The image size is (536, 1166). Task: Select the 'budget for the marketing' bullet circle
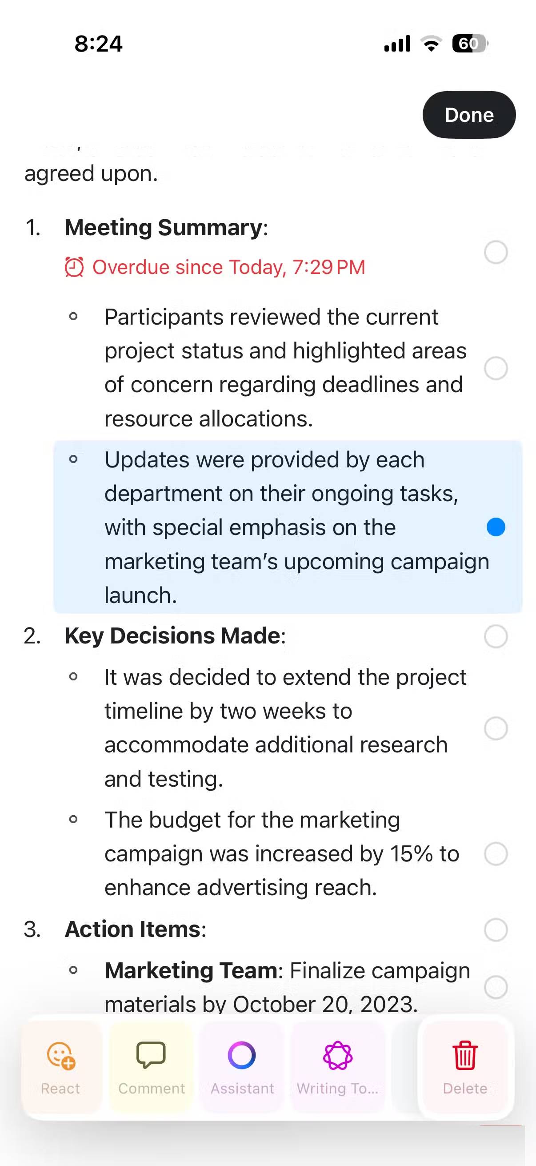(x=496, y=854)
